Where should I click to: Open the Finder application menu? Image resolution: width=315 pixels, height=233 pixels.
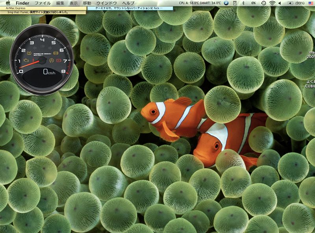click(x=22, y=3)
